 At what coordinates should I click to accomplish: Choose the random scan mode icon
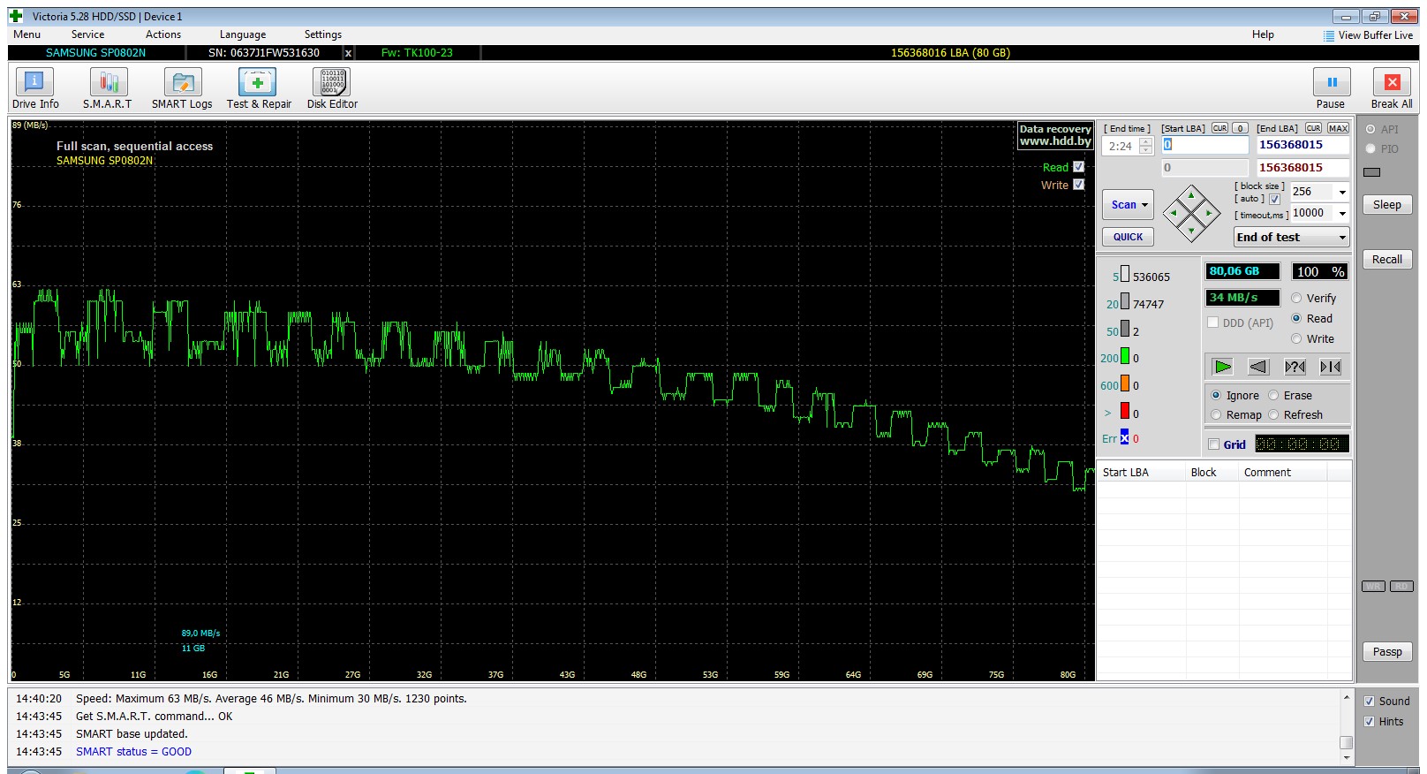pos(1295,367)
